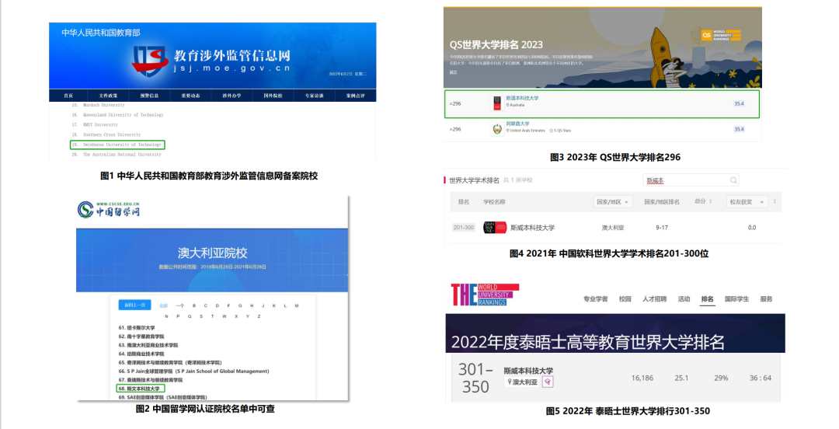Click the 201-300 rank badge

pos(463,228)
